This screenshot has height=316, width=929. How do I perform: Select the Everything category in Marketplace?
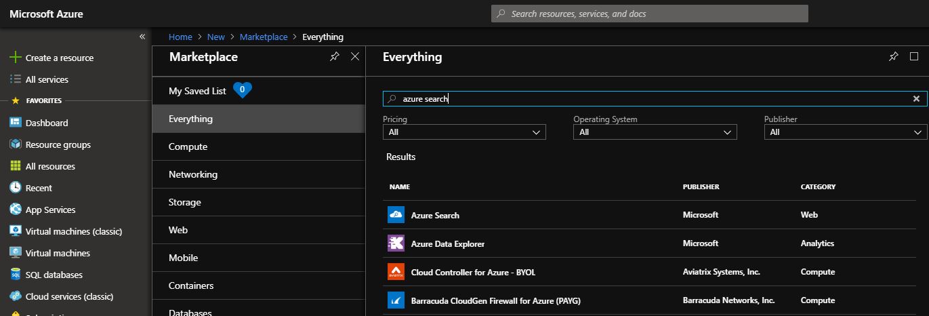tap(258, 119)
